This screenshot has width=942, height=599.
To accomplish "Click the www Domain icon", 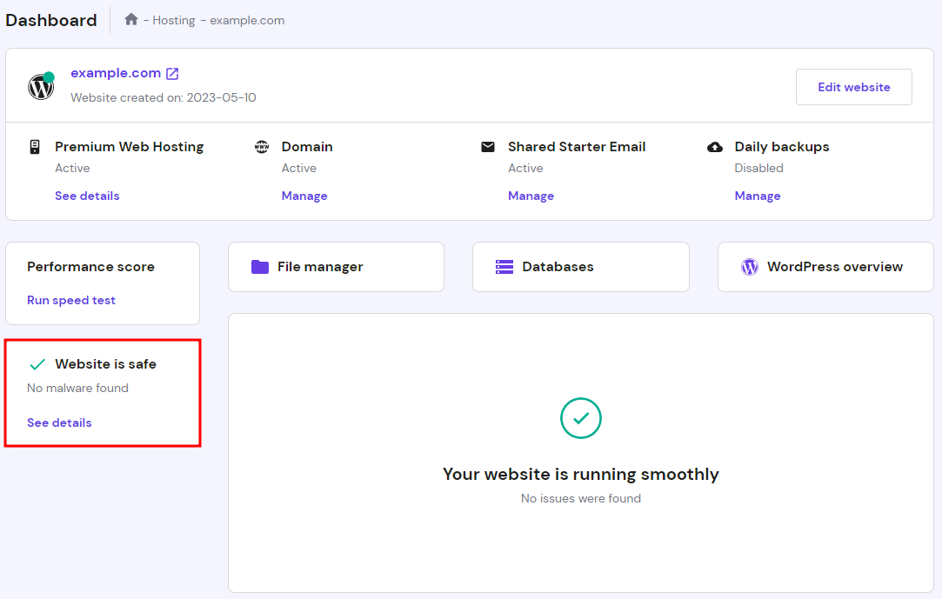I will point(262,147).
